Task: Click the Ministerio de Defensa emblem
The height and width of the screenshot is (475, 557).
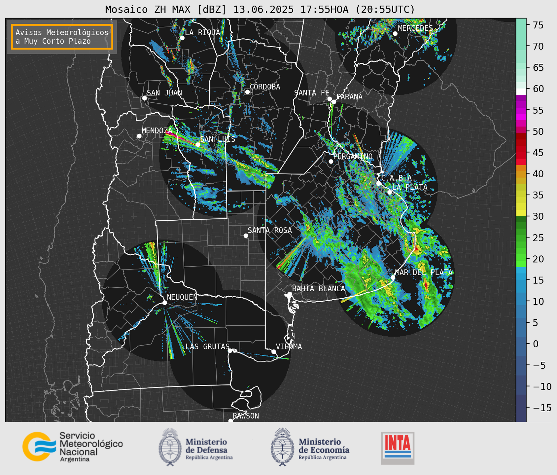Action: tap(170, 447)
